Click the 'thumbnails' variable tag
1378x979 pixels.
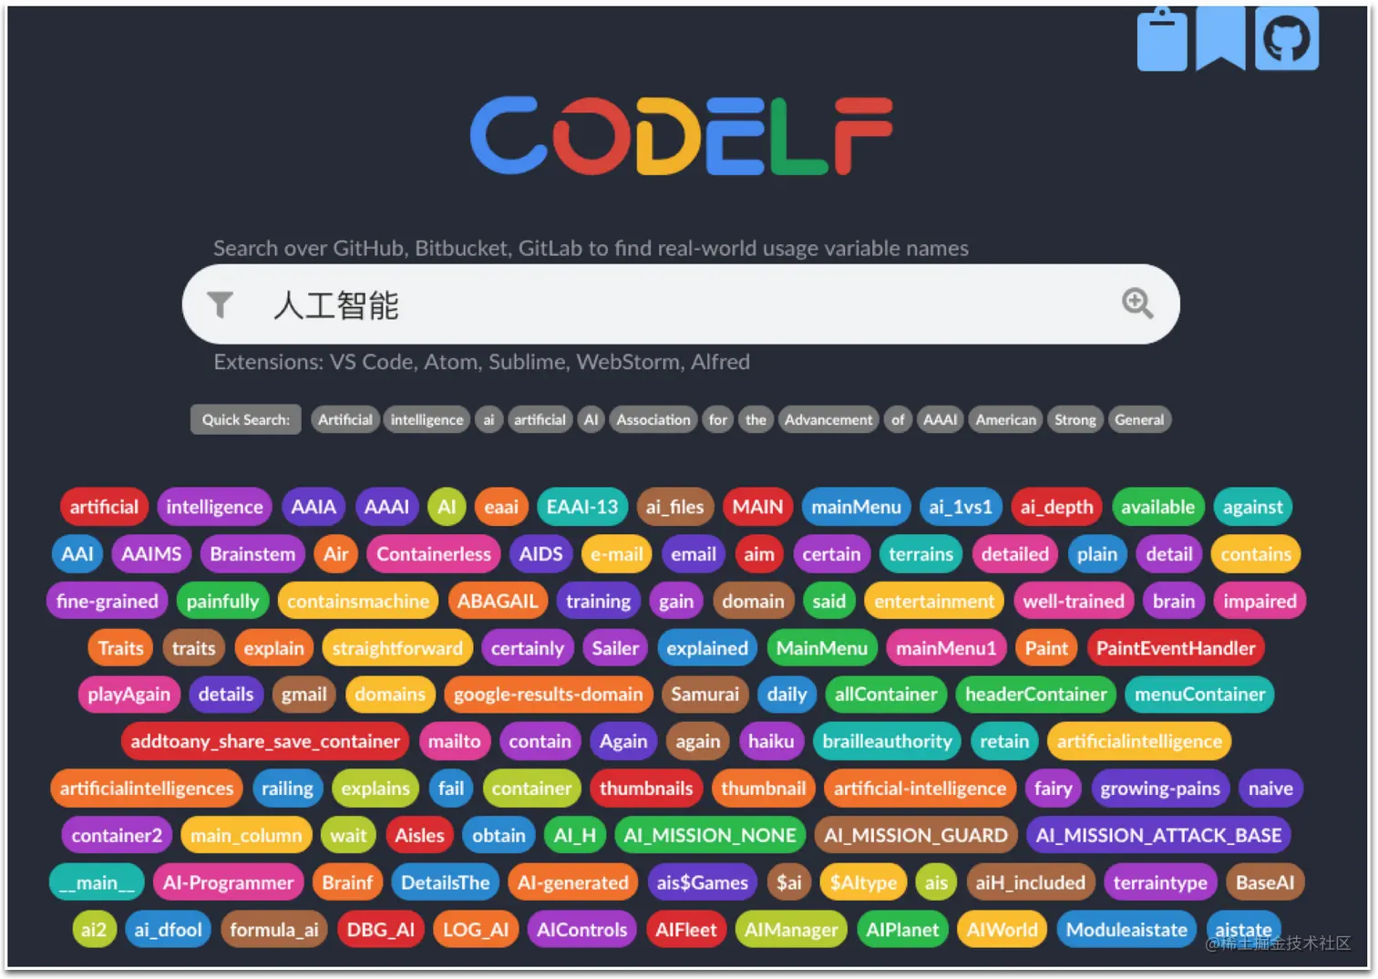pyautogui.click(x=646, y=788)
